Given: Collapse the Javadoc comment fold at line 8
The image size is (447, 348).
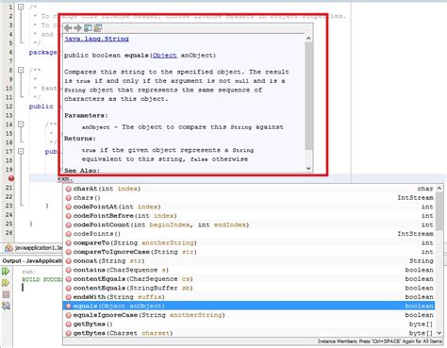Looking at the screenshot, I should point(21,70).
